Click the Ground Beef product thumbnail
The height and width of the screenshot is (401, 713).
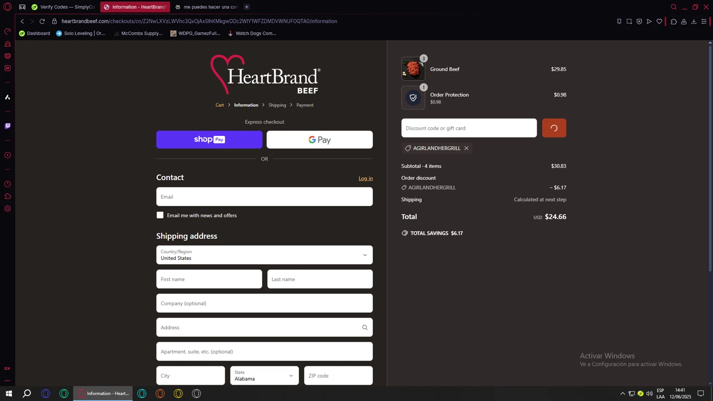tap(413, 69)
